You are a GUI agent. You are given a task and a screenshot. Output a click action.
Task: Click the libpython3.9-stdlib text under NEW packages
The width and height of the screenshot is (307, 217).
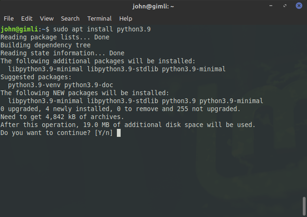coord(123,101)
